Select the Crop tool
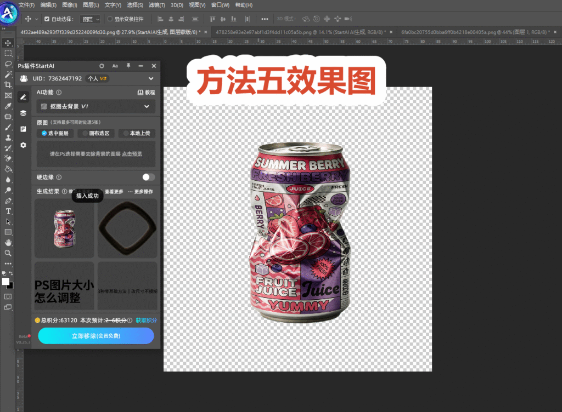 pos(8,85)
